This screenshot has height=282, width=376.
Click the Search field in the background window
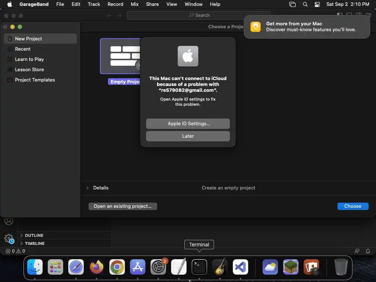point(199,15)
